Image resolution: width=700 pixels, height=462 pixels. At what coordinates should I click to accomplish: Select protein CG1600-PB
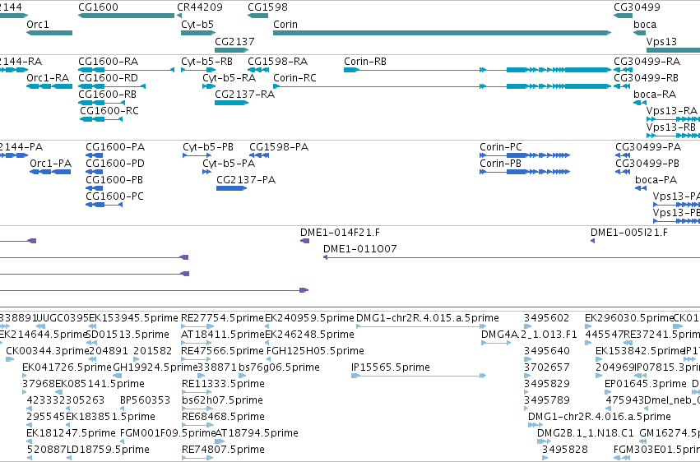pyautogui.click(x=95, y=188)
